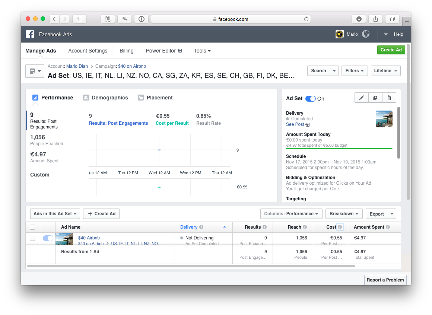Click the ad table horizontal scrollbar
Screen dimensions: 432x315
tap(191, 266)
